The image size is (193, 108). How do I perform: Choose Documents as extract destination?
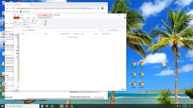tap(27, 23)
